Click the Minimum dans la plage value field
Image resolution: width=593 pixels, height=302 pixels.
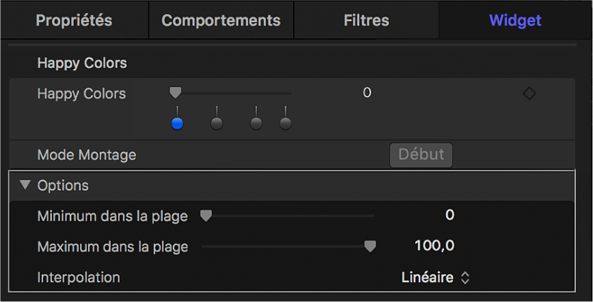[x=449, y=216]
